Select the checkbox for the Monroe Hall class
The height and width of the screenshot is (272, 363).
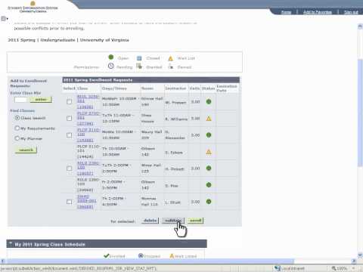tap(70, 202)
